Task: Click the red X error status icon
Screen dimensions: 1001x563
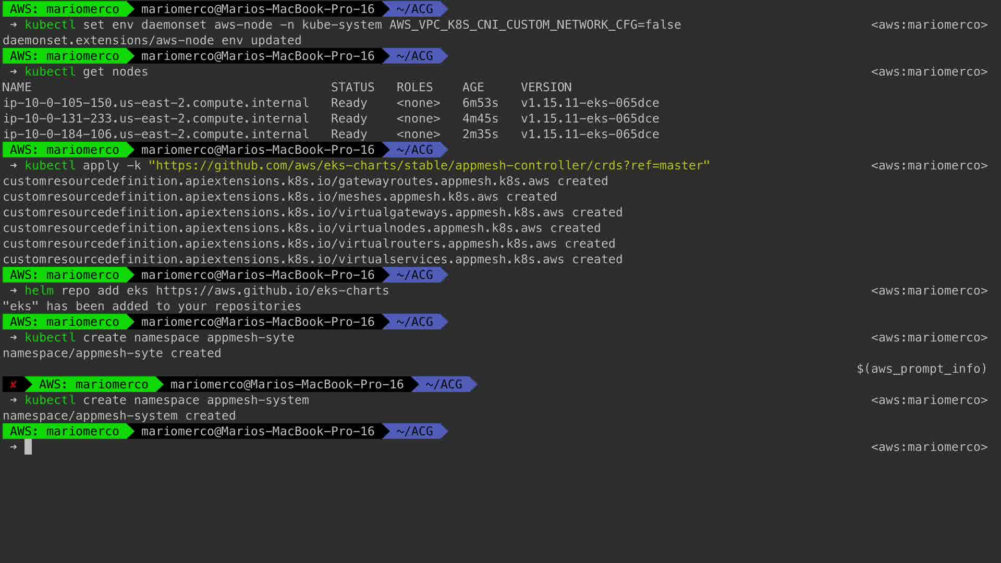Action: tap(14, 385)
